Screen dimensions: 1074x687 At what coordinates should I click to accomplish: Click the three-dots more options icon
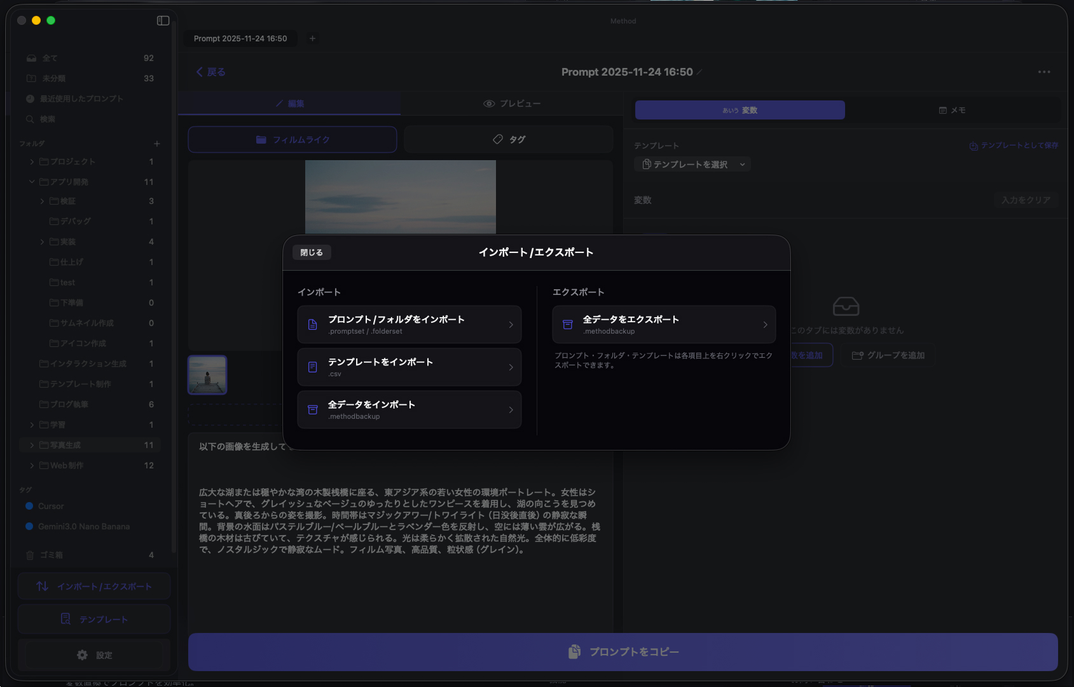click(x=1043, y=72)
